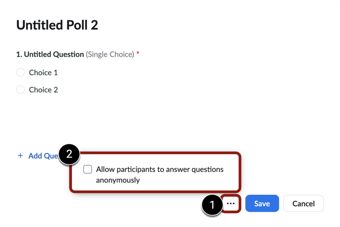Viewport: 340px width, 227px height.
Task: Click the Untitled Poll 2 title to rename it
Action: tap(57, 25)
